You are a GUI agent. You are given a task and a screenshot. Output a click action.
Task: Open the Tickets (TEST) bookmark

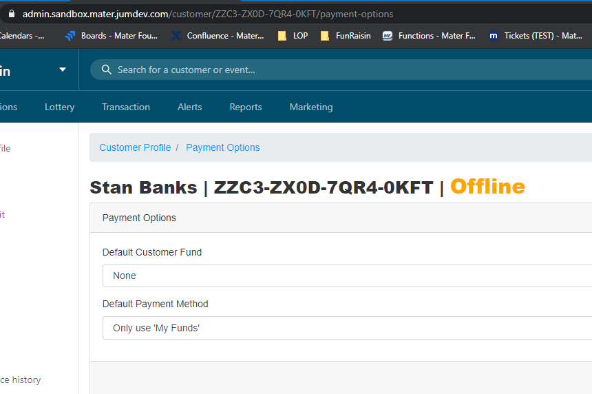pyautogui.click(x=535, y=36)
